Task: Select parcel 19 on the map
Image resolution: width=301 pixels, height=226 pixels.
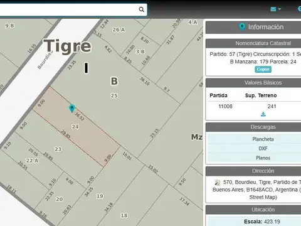Action: point(100,196)
